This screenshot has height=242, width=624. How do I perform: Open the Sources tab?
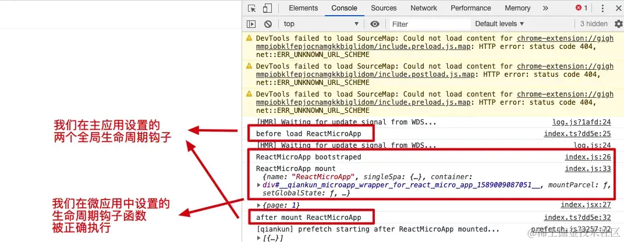(384, 8)
